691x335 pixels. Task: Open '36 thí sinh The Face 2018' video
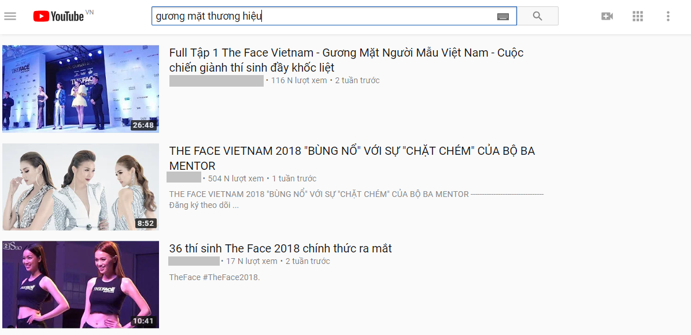pos(280,248)
